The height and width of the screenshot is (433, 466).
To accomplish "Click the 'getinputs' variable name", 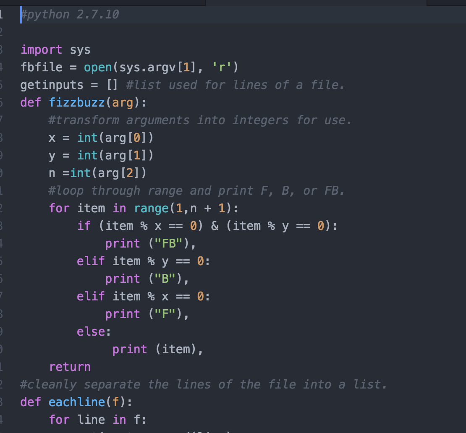I will coord(52,85).
